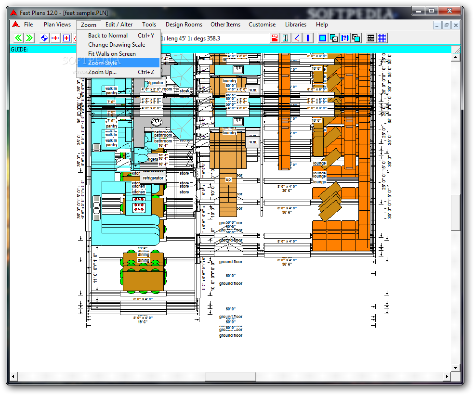Click the vertical scrollbar thumb
The image size is (474, 395).
(x=456, y=213)
